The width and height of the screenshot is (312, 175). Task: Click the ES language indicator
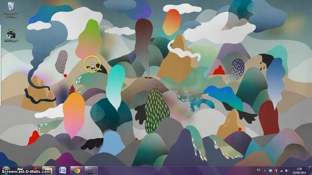point(258,170)
